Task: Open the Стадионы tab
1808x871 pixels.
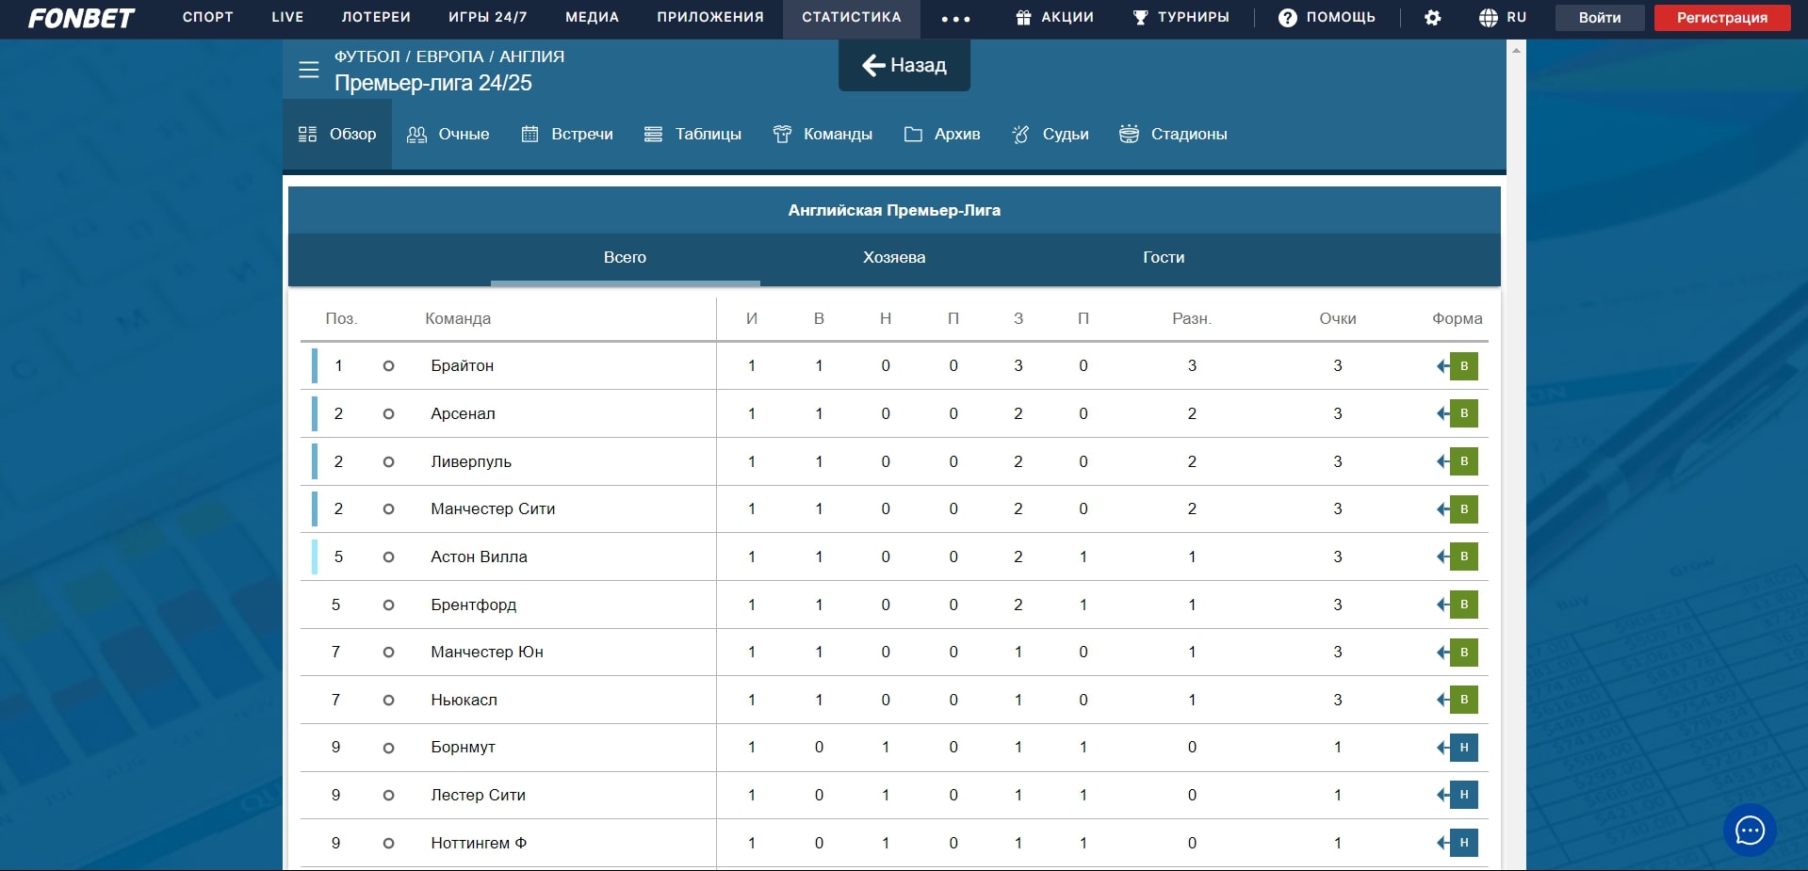Action: [1173, 134]
